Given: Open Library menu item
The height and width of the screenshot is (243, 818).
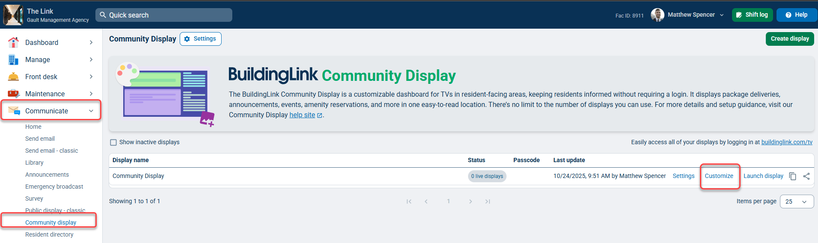Looking at the screenshot, I should [x=34, y=163].
